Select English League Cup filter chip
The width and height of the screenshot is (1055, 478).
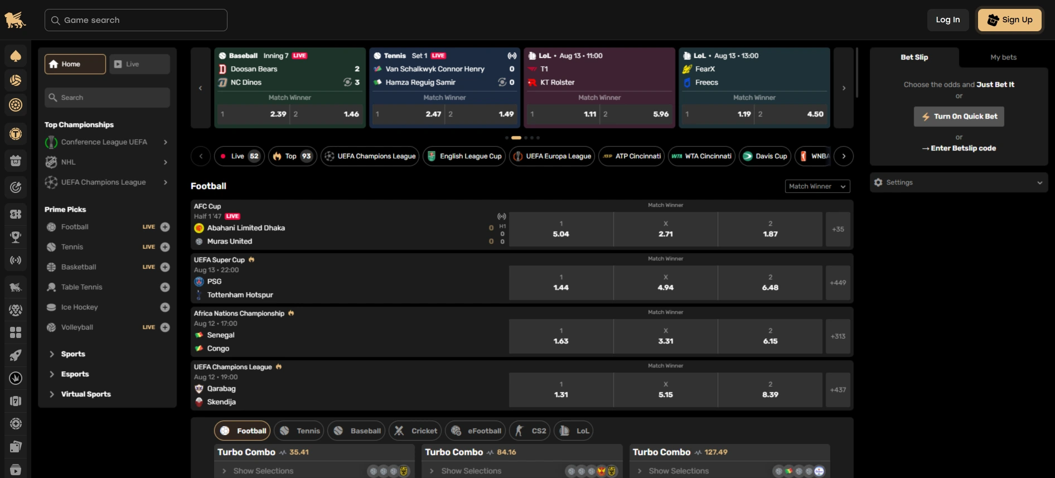(464, 156)
